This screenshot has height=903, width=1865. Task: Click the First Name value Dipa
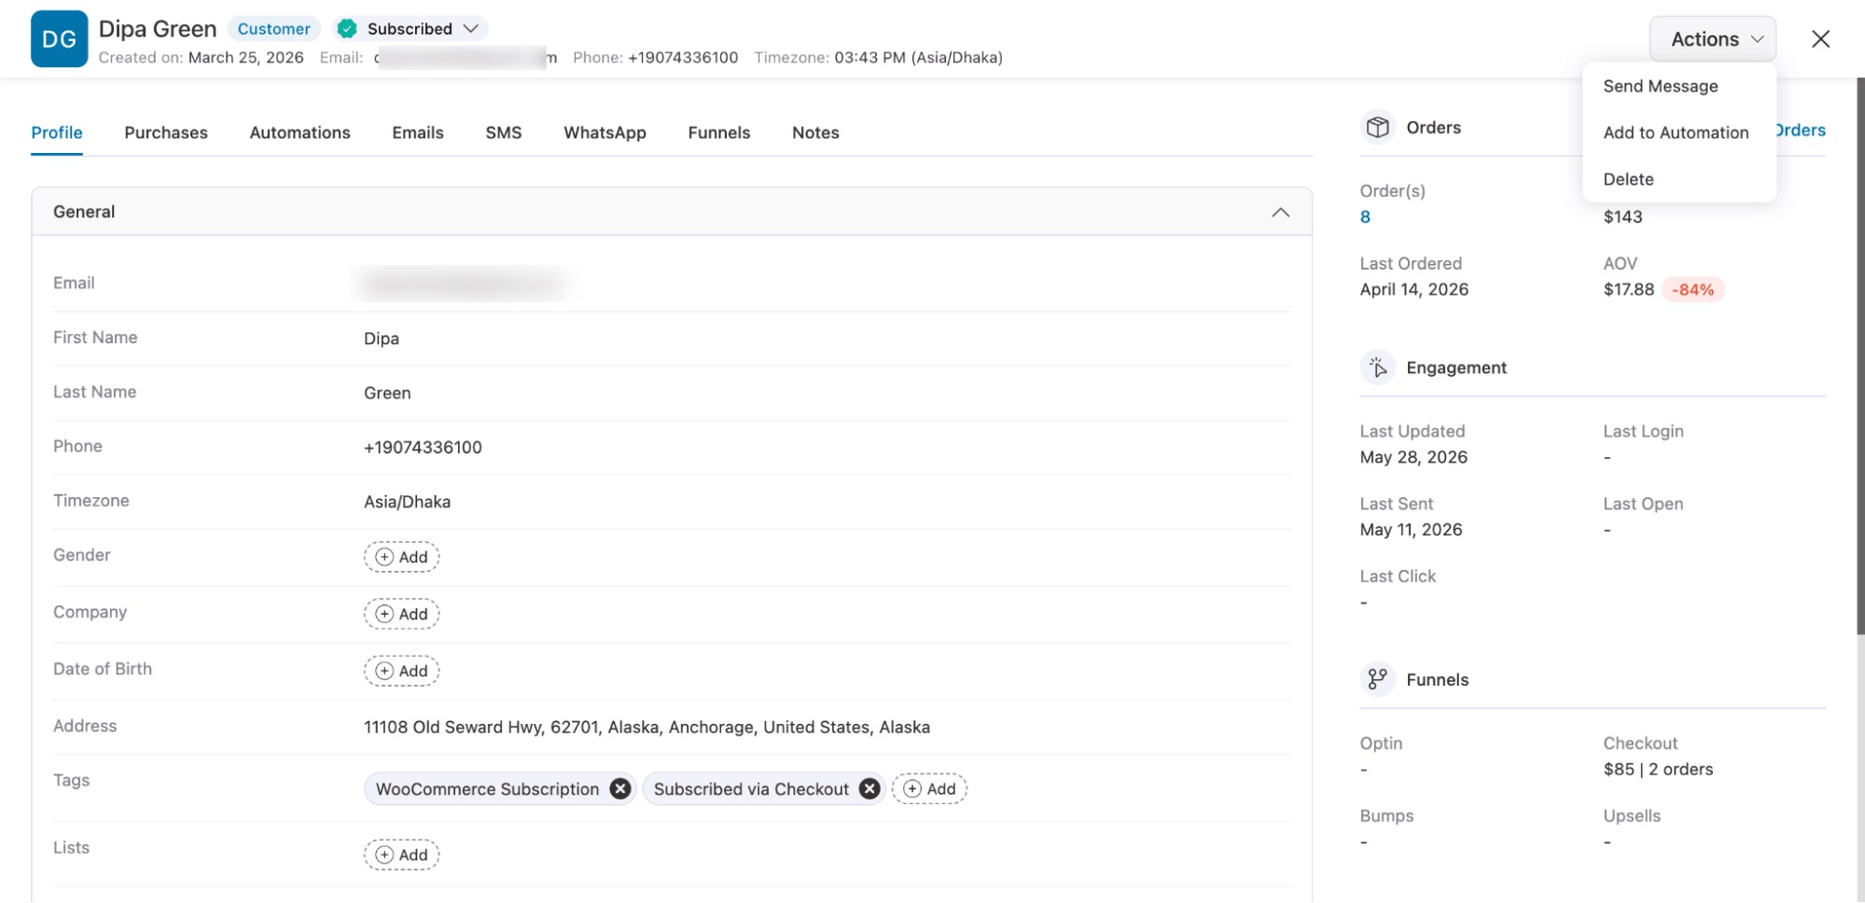[382, 339]
